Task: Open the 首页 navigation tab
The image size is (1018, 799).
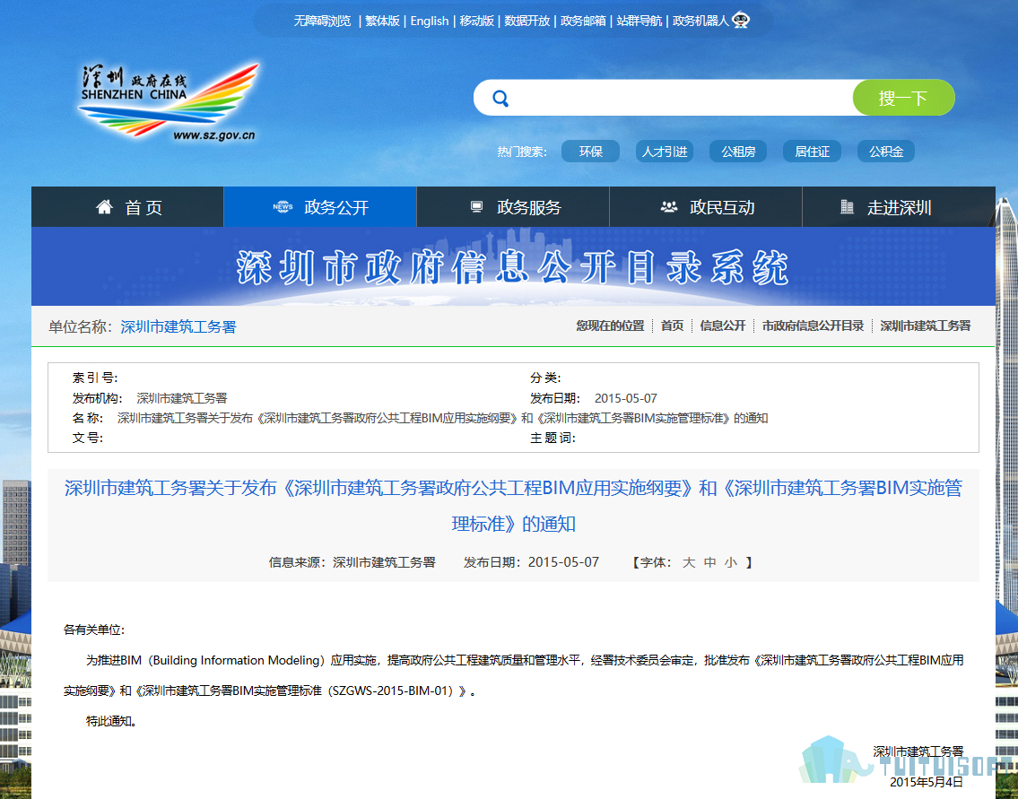Action: (x=127, y=207)
